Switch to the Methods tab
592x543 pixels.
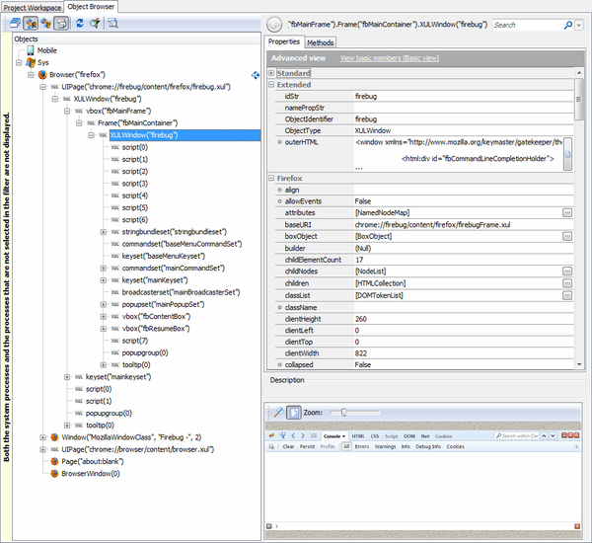point(320,43)
